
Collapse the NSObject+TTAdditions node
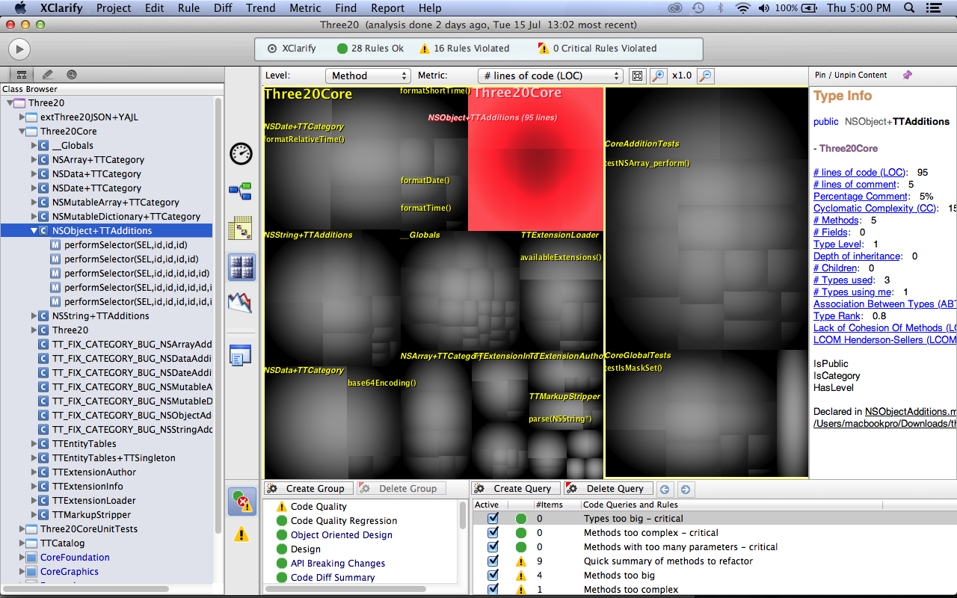click(34, 231)
